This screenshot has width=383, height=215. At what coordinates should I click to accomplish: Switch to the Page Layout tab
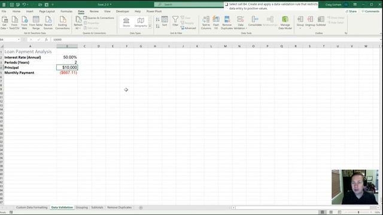(47, 11)
